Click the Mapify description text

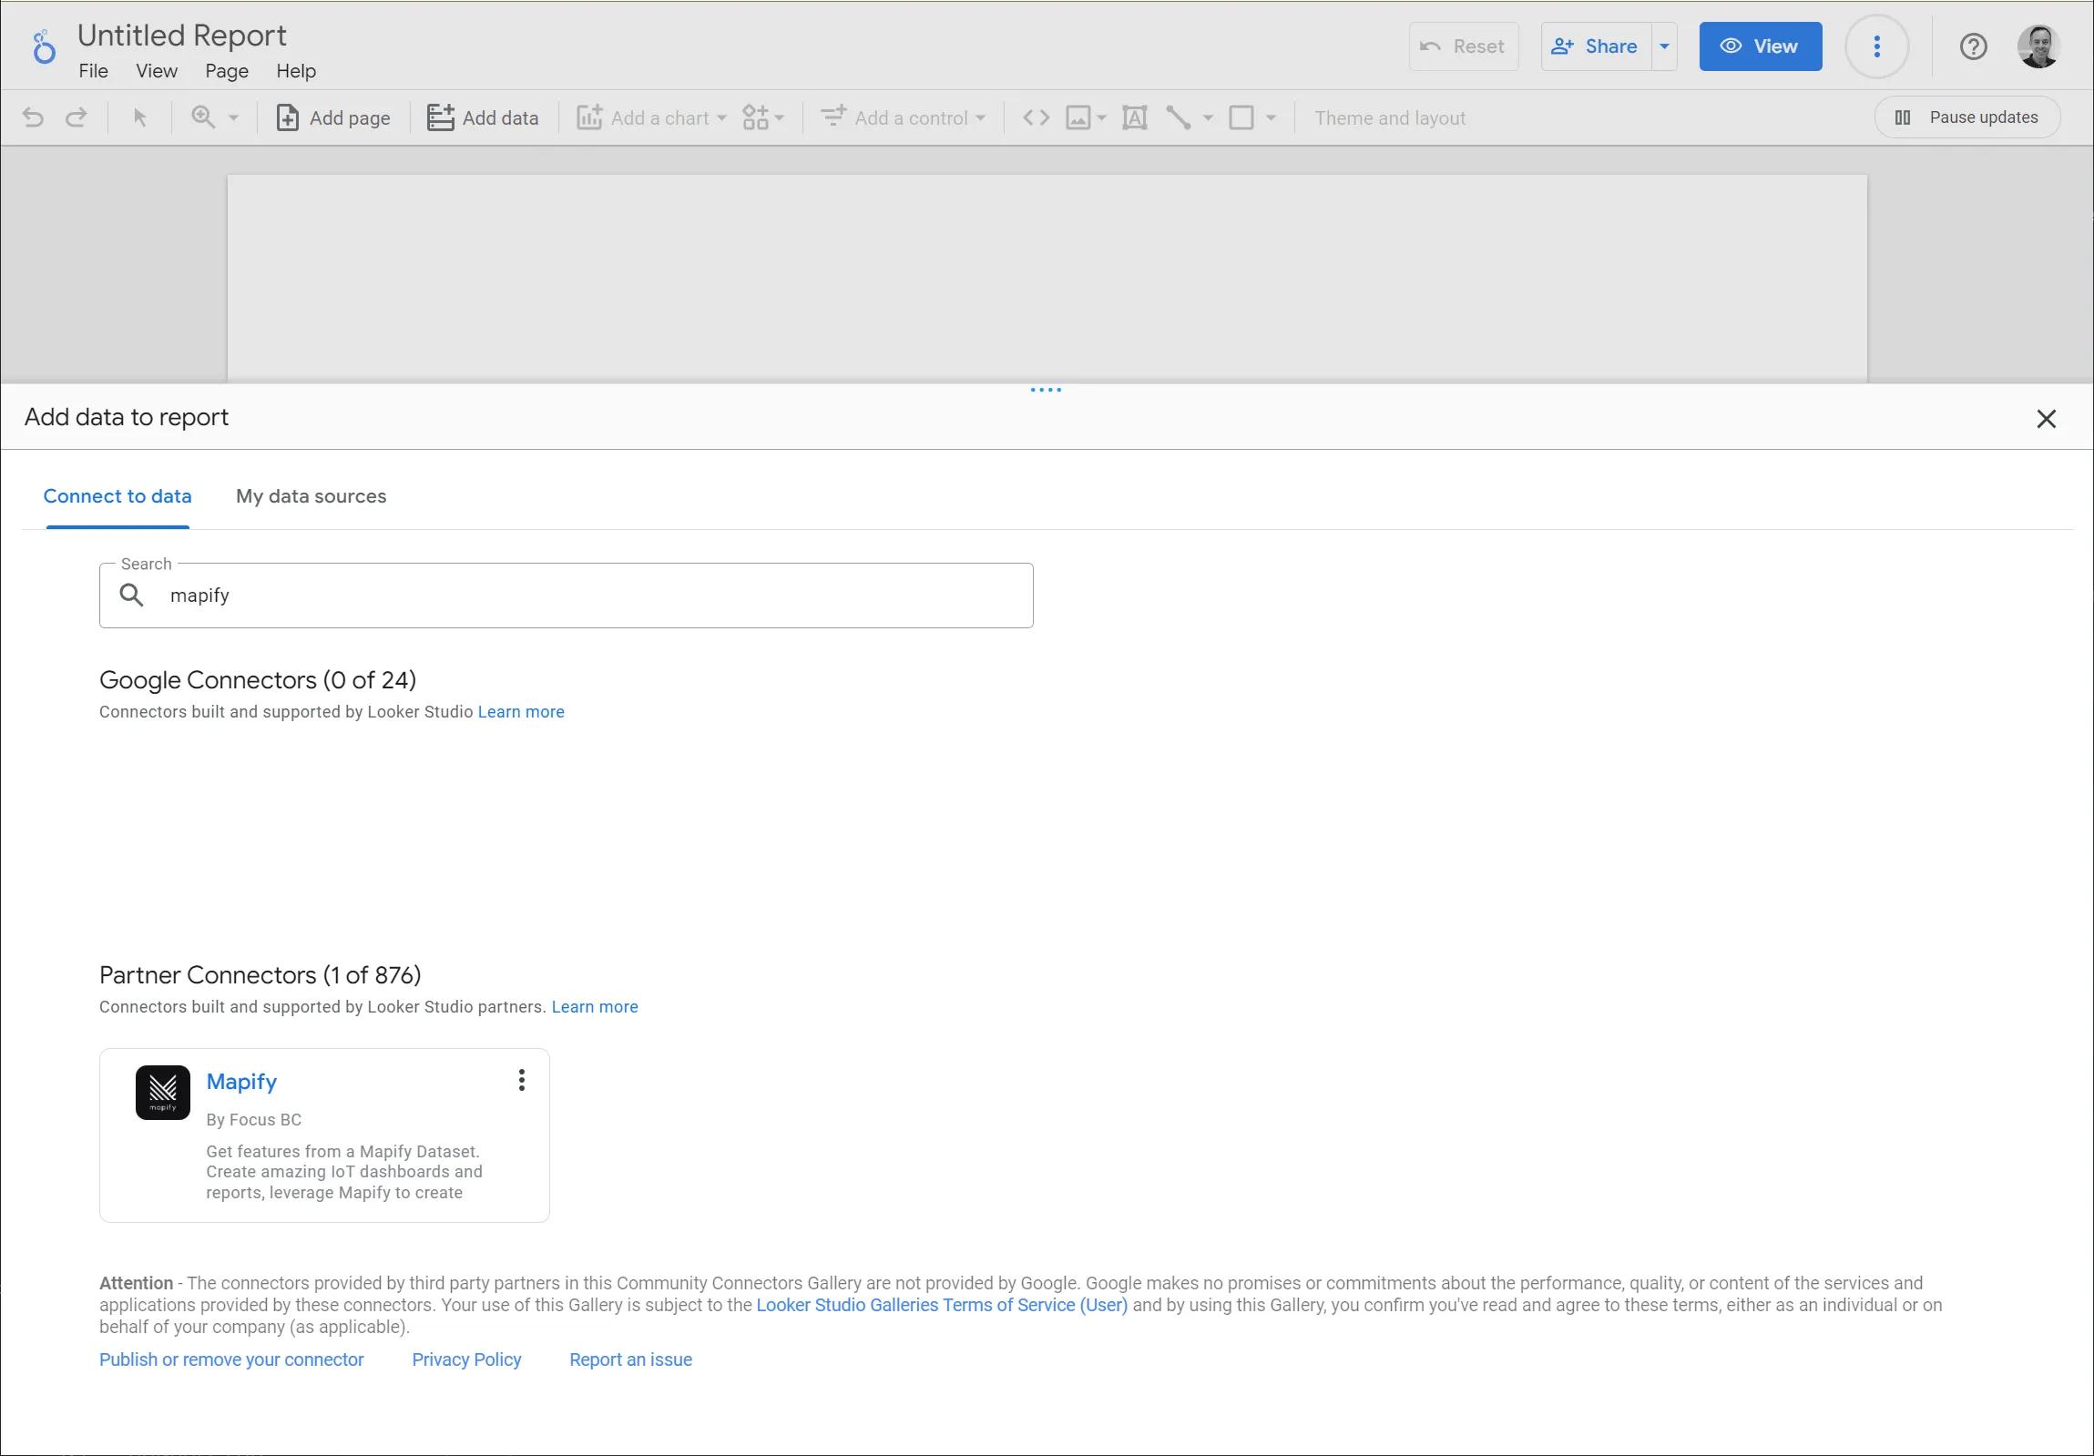coord(344,1173)
